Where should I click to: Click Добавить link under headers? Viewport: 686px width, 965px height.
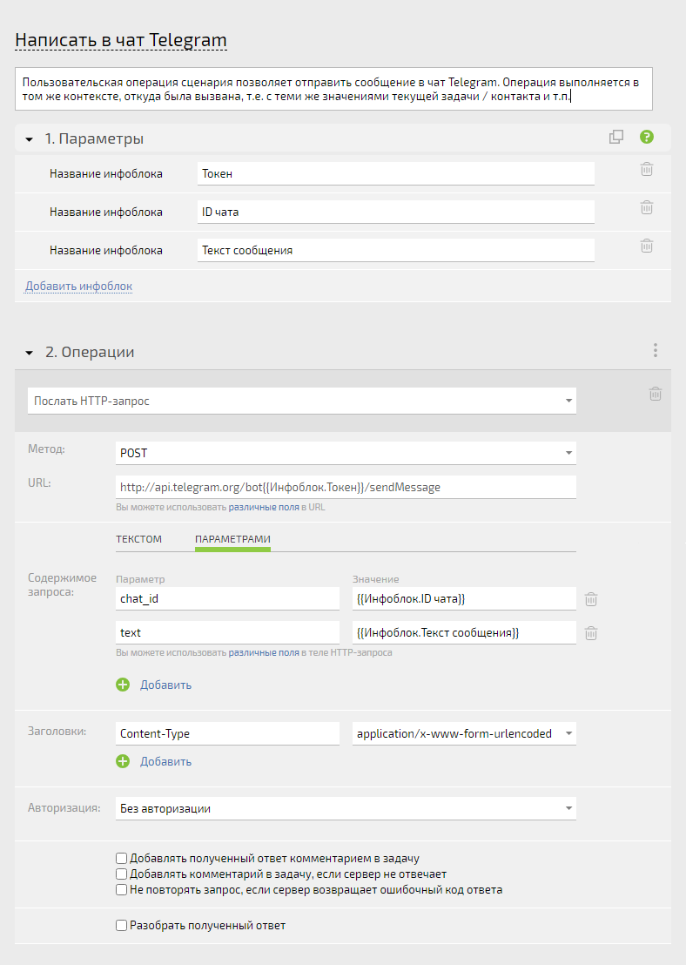(x=165, y=762)
